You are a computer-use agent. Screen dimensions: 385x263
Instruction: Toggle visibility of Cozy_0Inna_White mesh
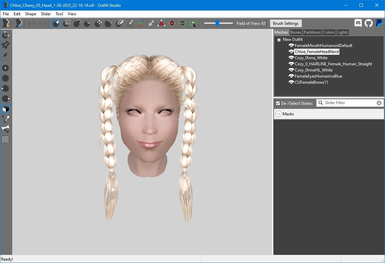291,57
